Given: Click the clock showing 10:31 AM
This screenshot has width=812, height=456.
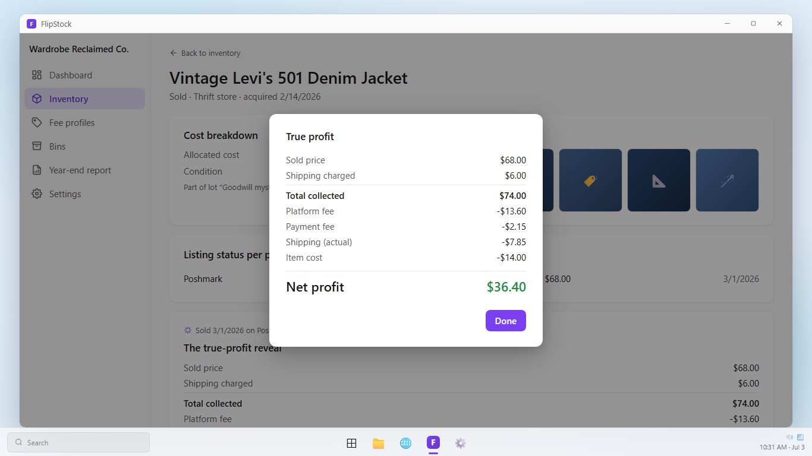Looking at the screenshot, I should coord(782,447).
